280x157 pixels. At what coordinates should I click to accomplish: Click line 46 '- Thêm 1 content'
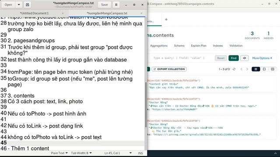pyautogui.click(x=28, y=148)
